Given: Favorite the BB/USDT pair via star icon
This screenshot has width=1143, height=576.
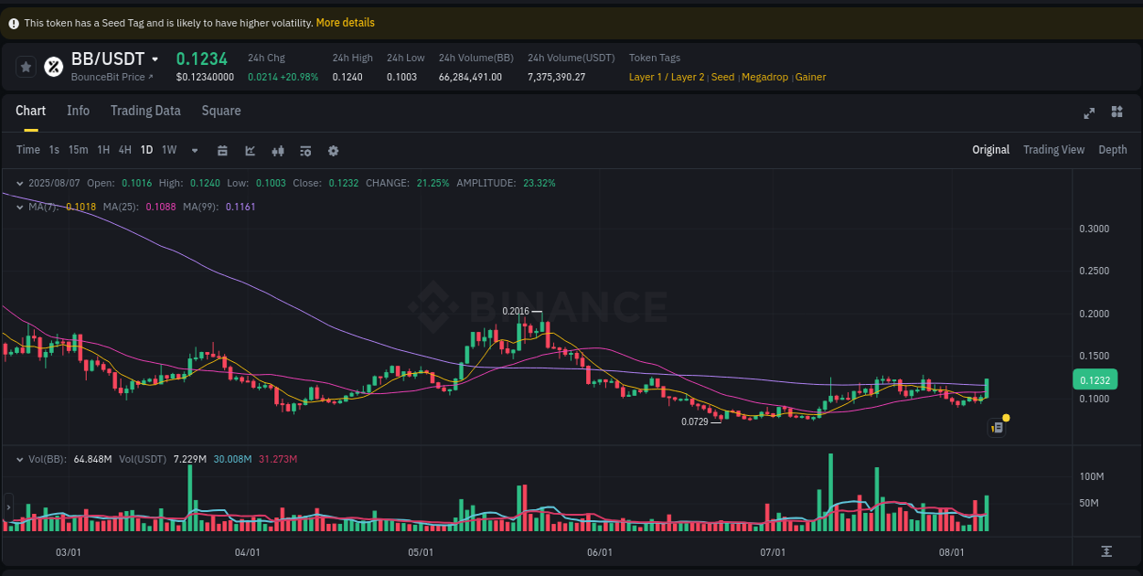Looking at the screenshot, I should point(26,66).
